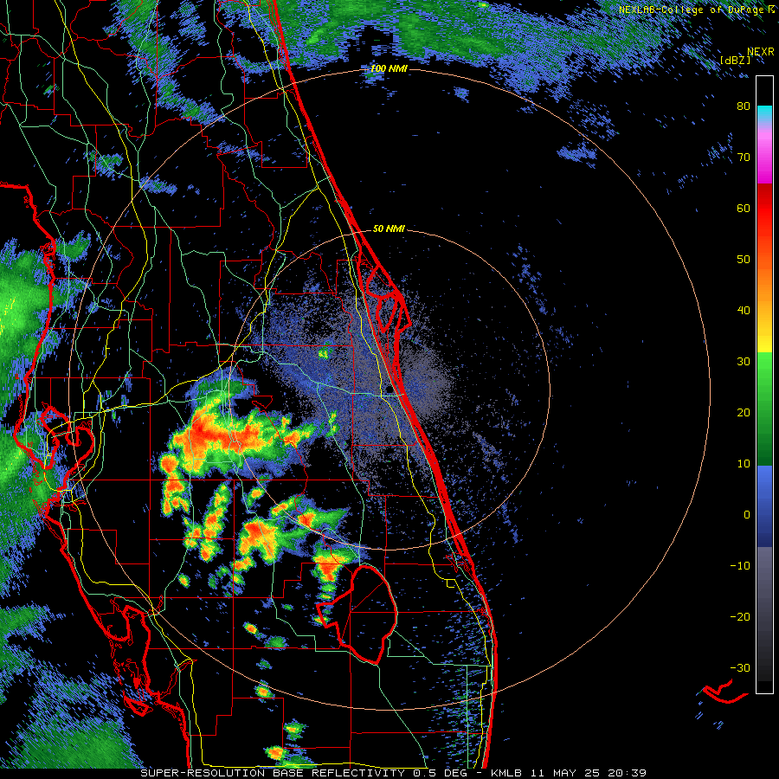
Task: Click the "0" value on the dBZ scale
Action: [747, 515]
